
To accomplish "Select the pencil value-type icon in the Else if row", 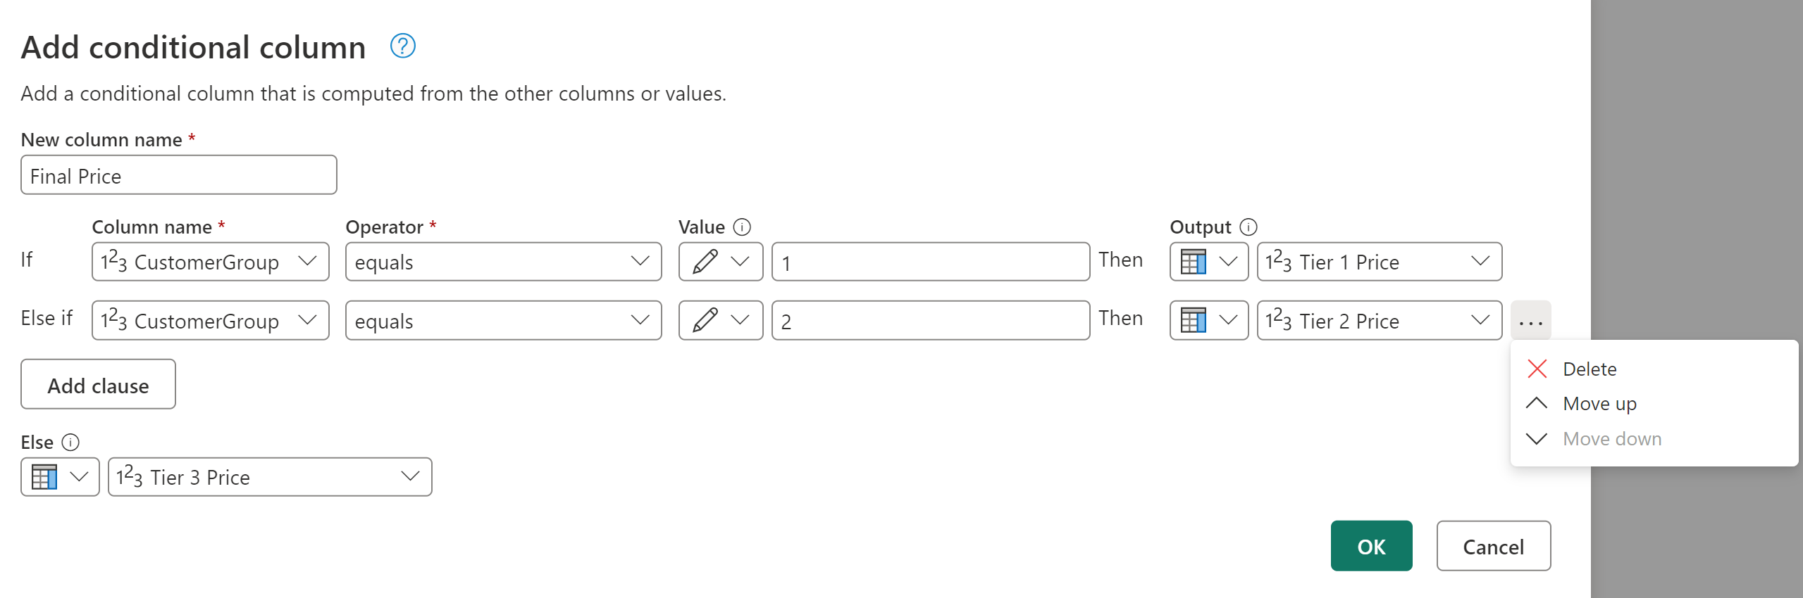I will point(705,320).
